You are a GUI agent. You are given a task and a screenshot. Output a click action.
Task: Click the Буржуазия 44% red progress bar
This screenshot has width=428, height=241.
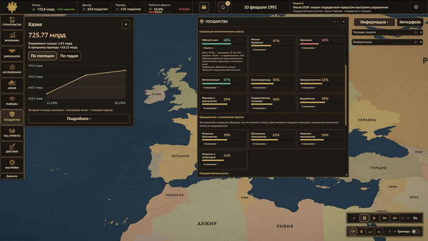click(321, 43)
